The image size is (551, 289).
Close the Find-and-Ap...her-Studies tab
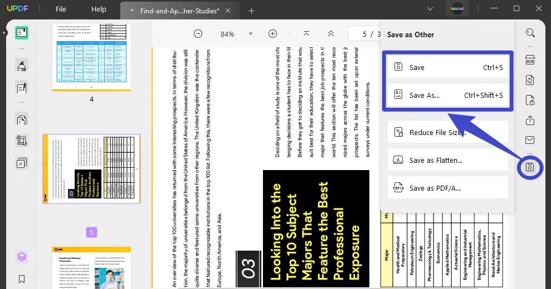tap(228, 11)
